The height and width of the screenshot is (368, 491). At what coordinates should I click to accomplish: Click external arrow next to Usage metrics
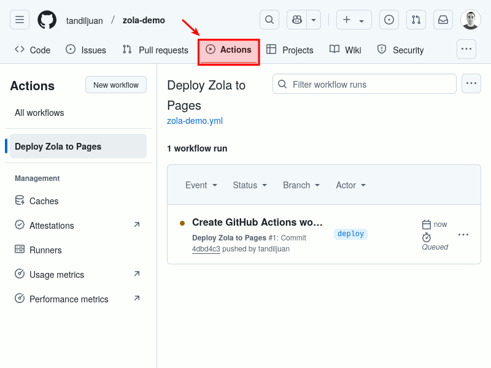pos(137,274)
